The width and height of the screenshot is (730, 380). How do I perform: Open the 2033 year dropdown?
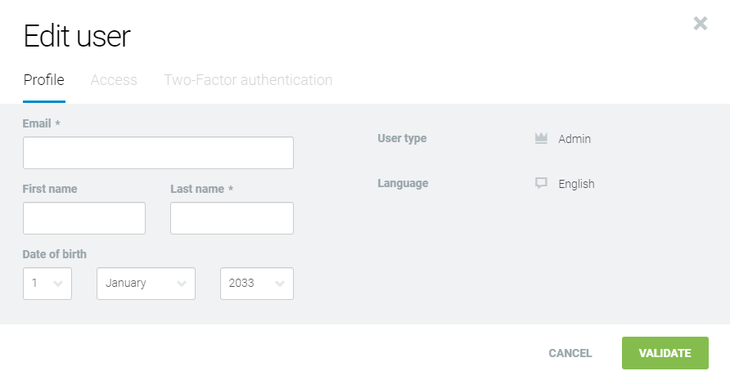pyautogui.click(x=257, y=284)
